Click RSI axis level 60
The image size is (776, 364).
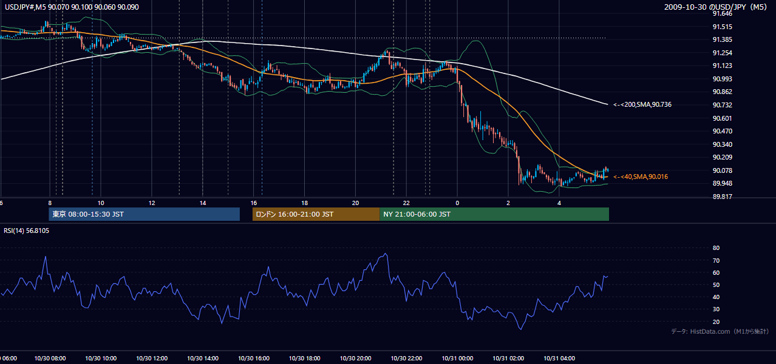pyautogui.click(x=716, y=272)
